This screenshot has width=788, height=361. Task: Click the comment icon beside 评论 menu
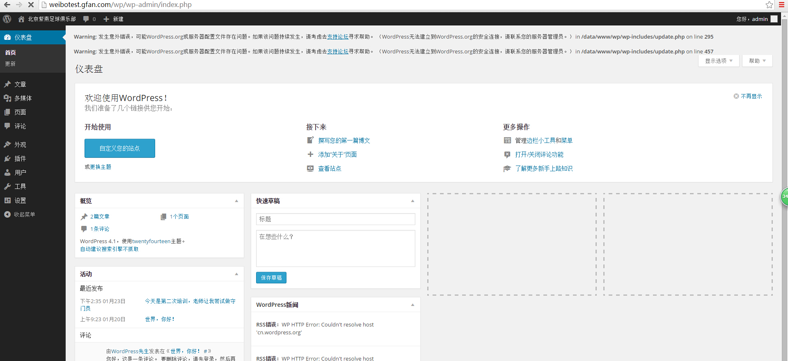7,126
